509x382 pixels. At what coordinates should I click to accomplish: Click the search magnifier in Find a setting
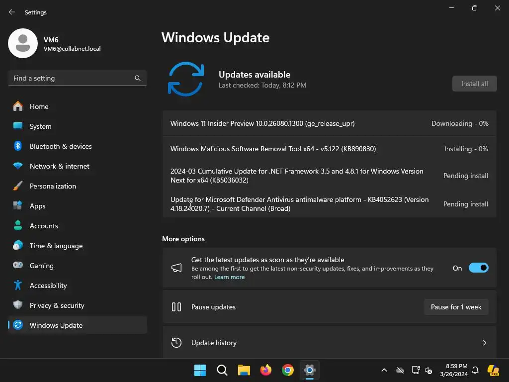(138, 78)
